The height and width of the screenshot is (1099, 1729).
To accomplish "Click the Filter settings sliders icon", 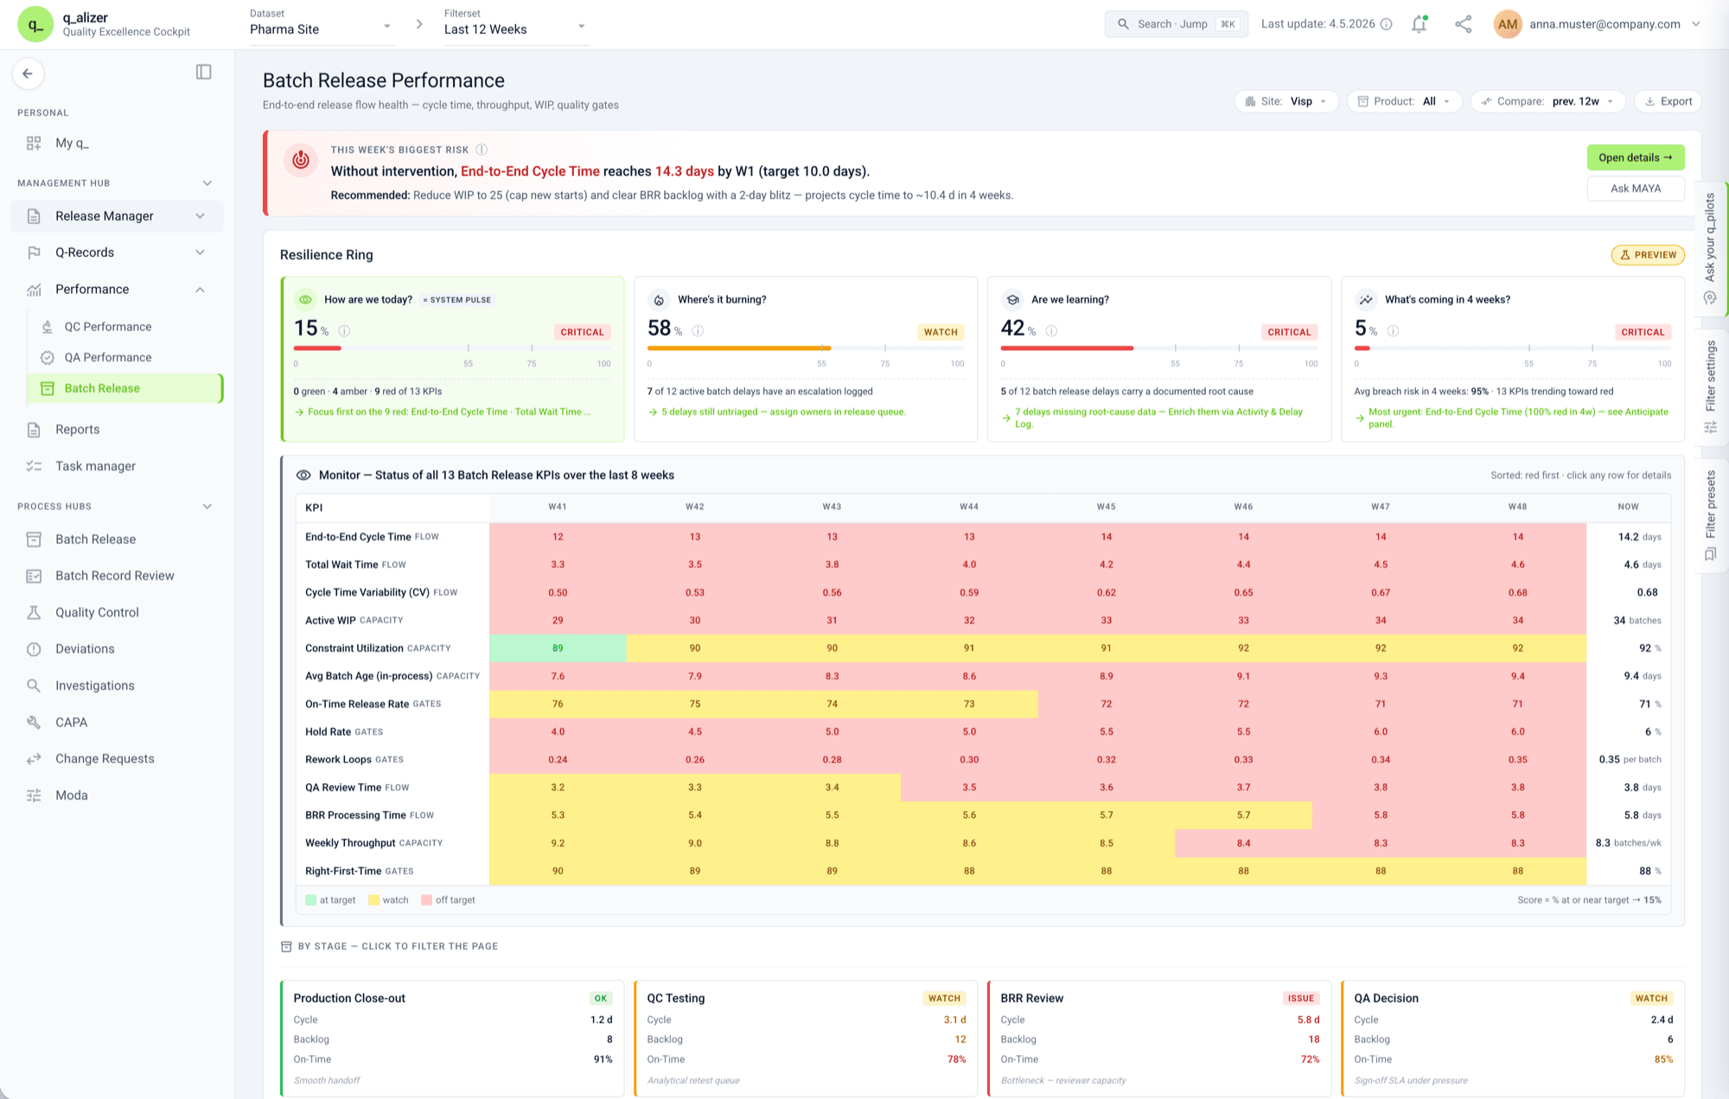I will pyautogui.click(x=1710, y=427).
